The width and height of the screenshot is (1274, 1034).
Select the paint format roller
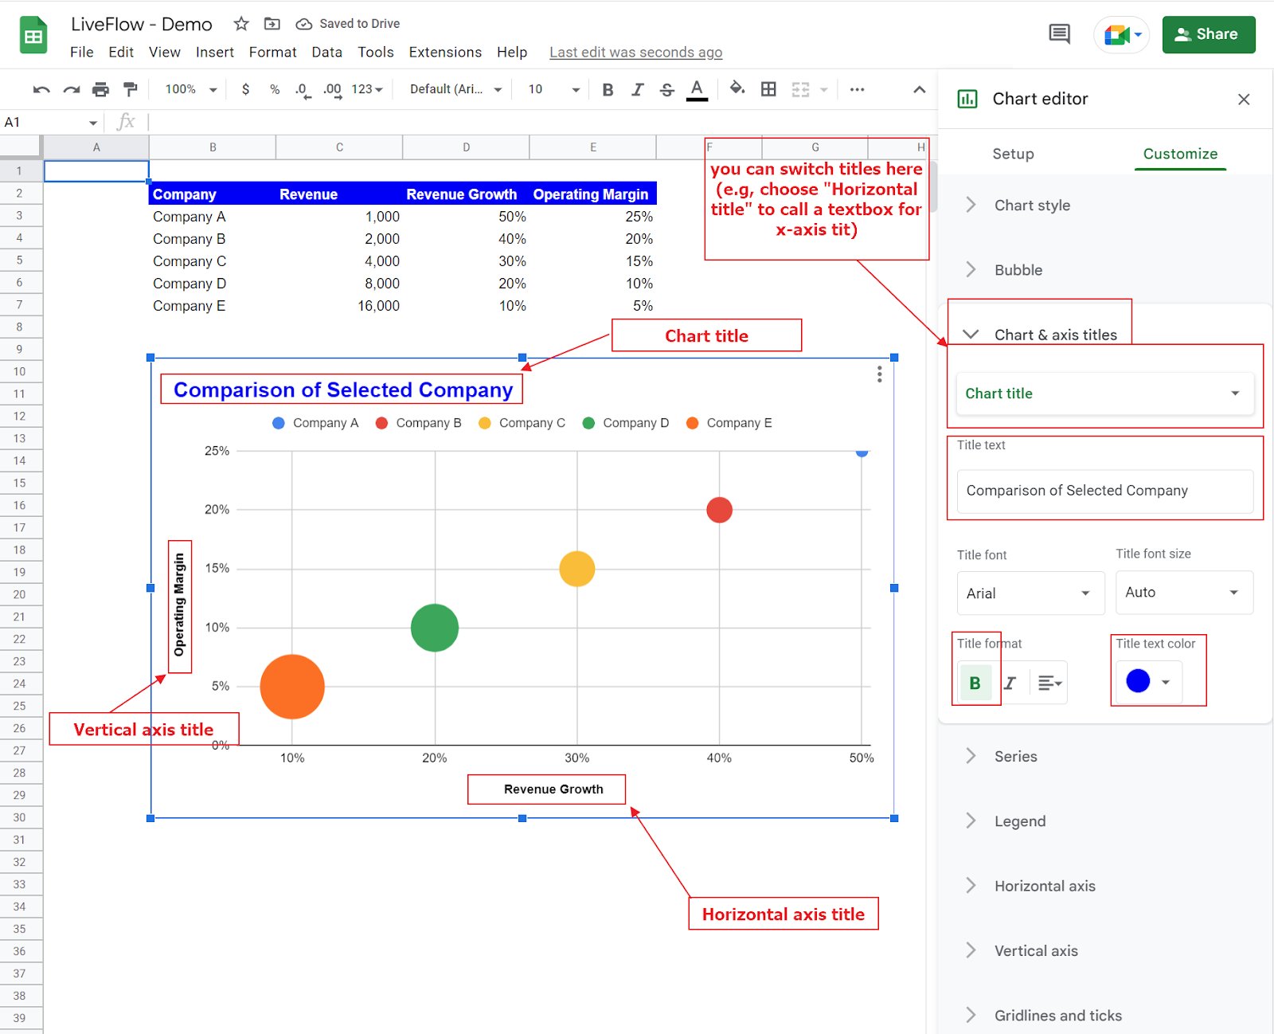tap(130, 89)
